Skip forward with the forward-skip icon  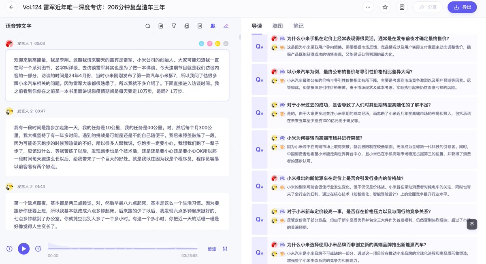point(38,249)
